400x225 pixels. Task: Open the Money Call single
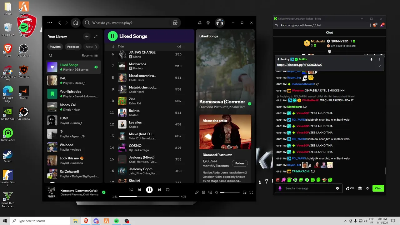(73, 107)
